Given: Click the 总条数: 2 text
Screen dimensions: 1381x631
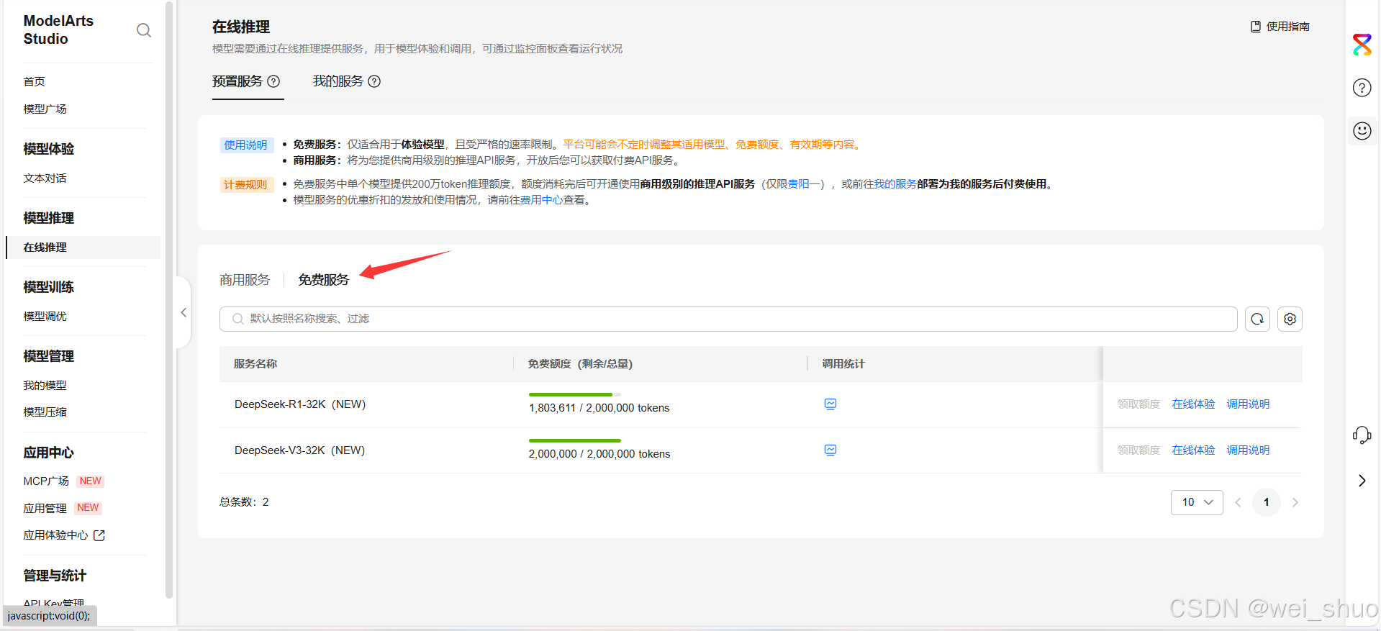Looking at the screenshot, I should pyautogui.click(x=244, y=502).
